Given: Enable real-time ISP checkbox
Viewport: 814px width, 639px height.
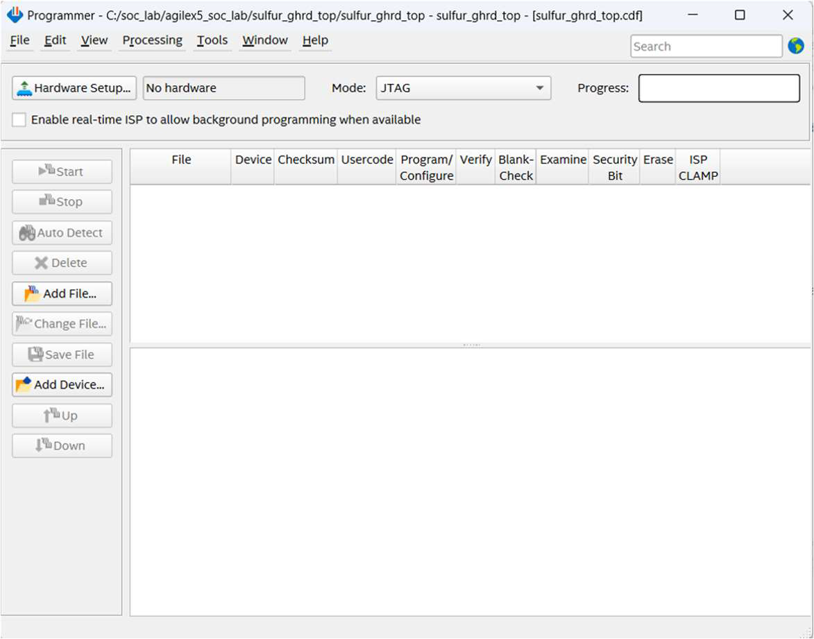Looking at the screenshot, I should pyautogui.click(x=19, y=120).
